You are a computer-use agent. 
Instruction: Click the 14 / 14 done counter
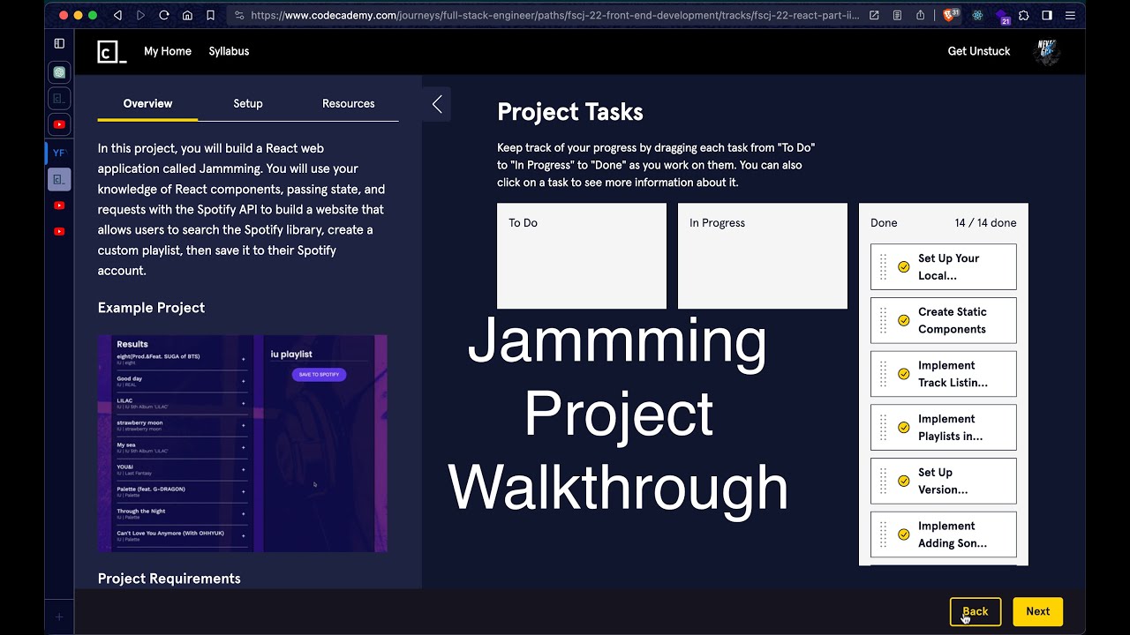(x=985, y=223)
